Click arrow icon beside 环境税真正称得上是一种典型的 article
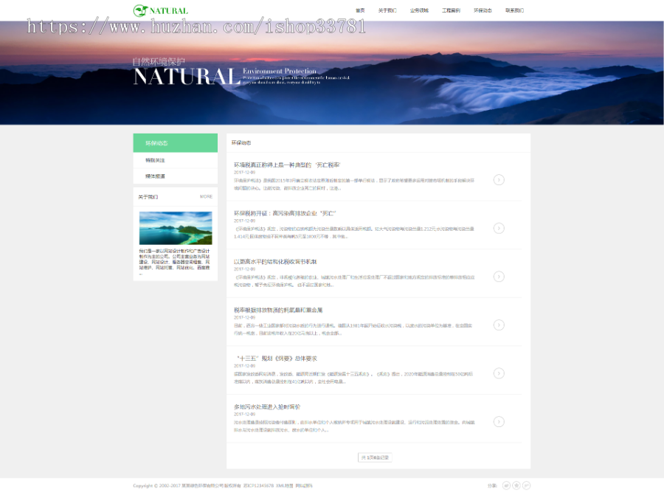This screenshot has height=492, width=664. (x=499, y=180)
